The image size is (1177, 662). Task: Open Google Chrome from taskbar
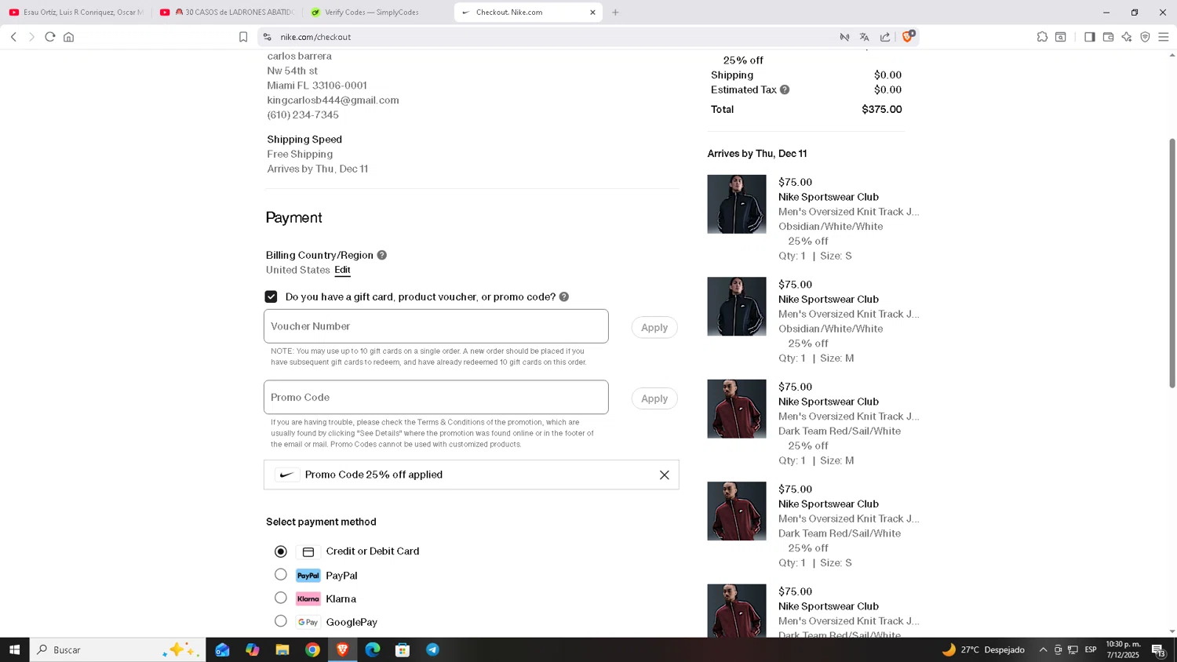[x=312, y=649]
